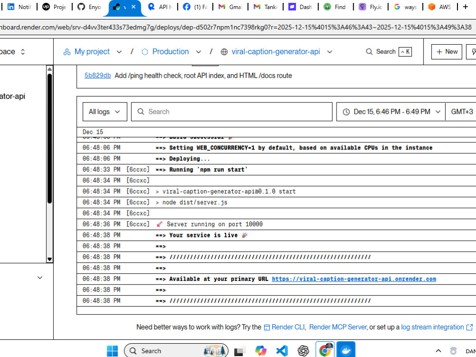Click the globe web service icon
Screen dimensions: 476x357
pyautogui.click(x=224, y=52)
